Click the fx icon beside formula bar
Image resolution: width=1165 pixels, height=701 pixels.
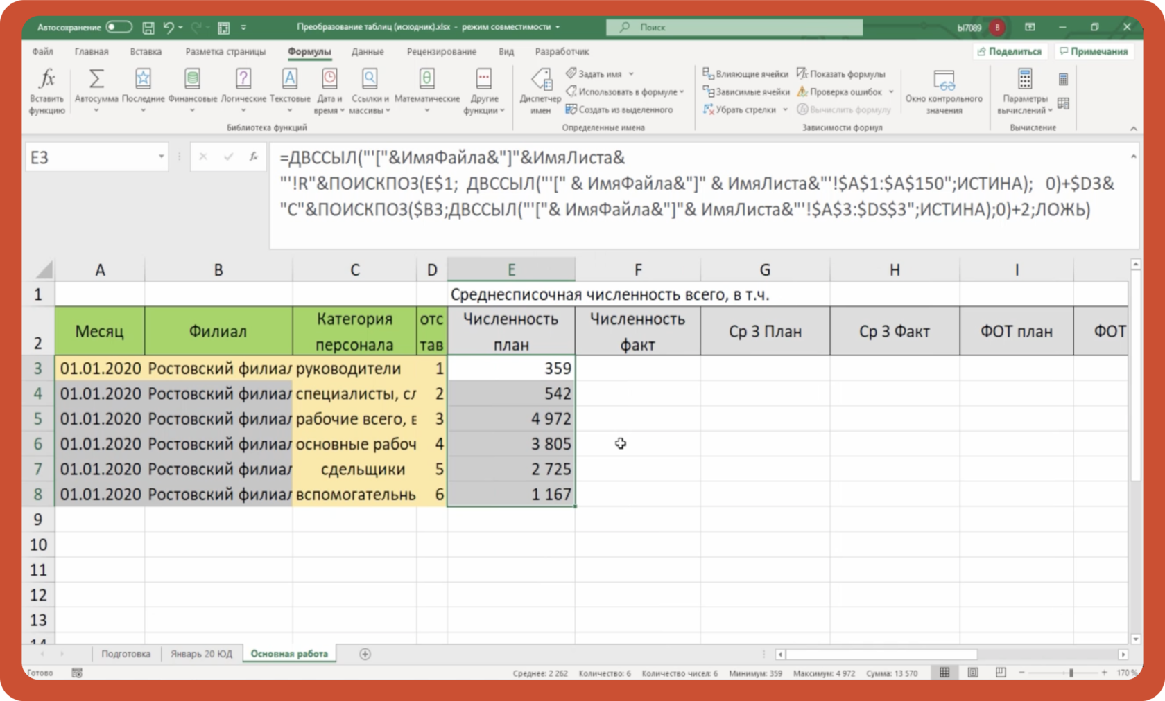(254, 157)
